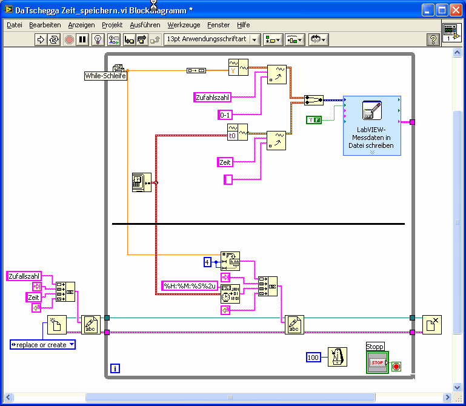Screen dimensions: 466x406
Task: Open the Hilfe menu
Action: point(244,25)
